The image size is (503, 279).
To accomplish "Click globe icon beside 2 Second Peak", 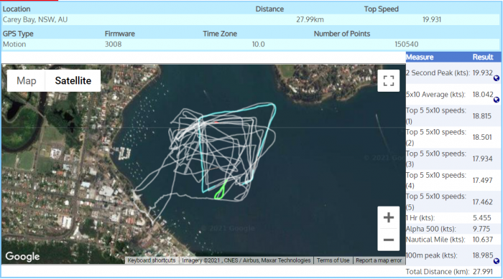I will [x=497, y=78].
